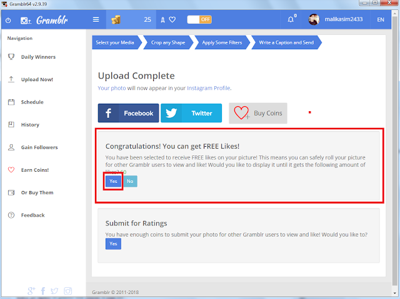Viewport: 400px width, 299px height.
Task: Toggle the OFF switch on
Action: click(199, 19)
